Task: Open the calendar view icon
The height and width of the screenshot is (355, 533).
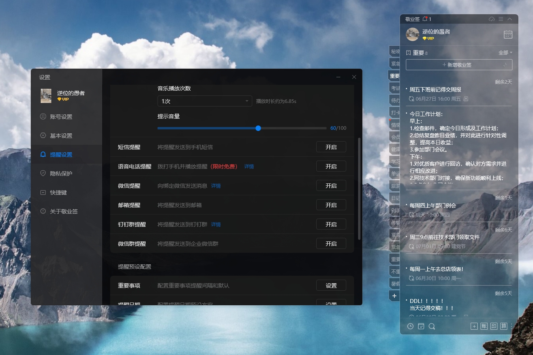Action: (508, 35)
